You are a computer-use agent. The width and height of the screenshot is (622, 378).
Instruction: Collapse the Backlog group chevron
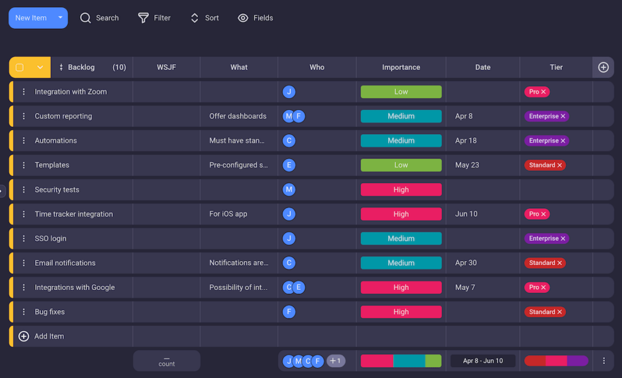click(x=40, y=67)
